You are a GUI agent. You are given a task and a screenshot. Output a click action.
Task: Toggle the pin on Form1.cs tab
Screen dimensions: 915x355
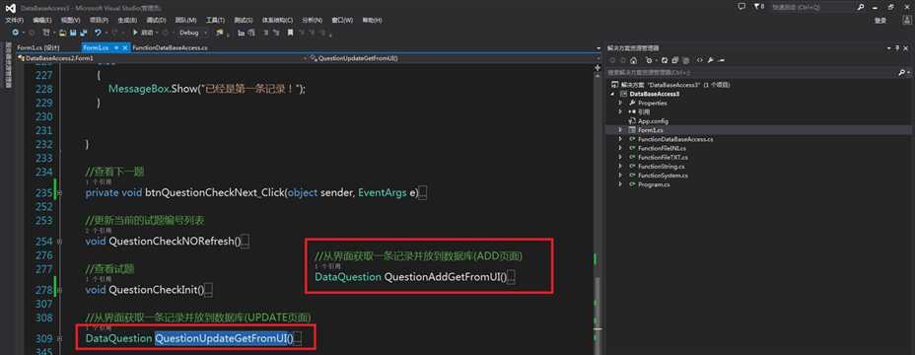point(116,48)
